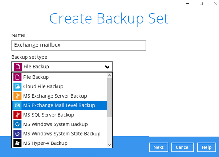Click the MS Exchange Server Backup icon
This screenshot has height=157, width=219.
(x=17, y=96)
